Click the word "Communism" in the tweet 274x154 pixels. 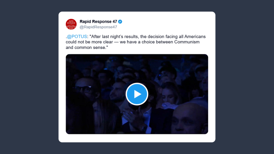pos(187,42)
